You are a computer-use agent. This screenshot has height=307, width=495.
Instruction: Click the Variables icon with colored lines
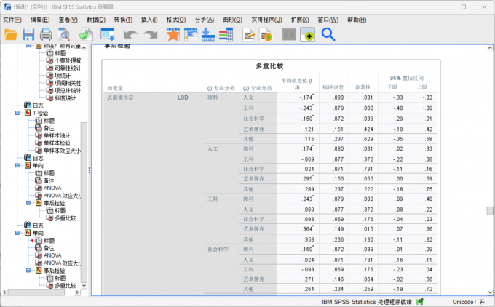[x=226, y=34]
